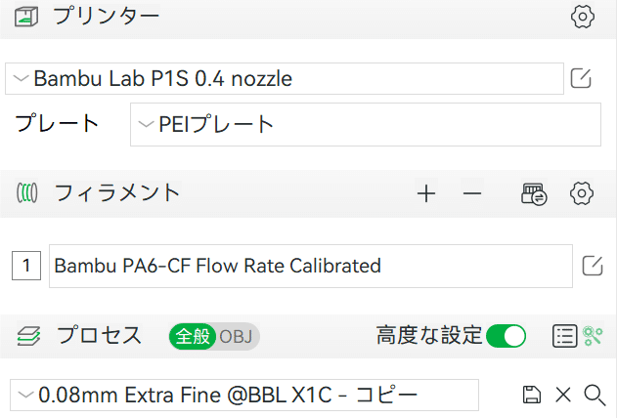The image size is (617, 418).
Task: Click the process settings tools icon
Action: tap(593, 336)
